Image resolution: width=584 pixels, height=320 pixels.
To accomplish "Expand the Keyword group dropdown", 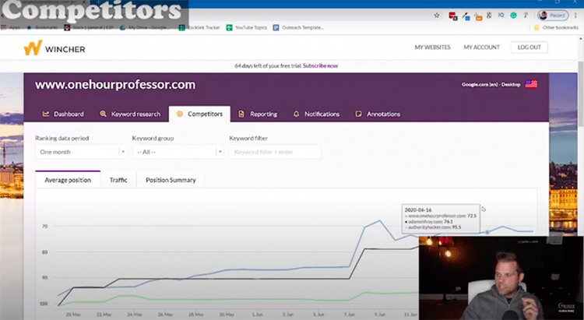I will coord(178,152).
